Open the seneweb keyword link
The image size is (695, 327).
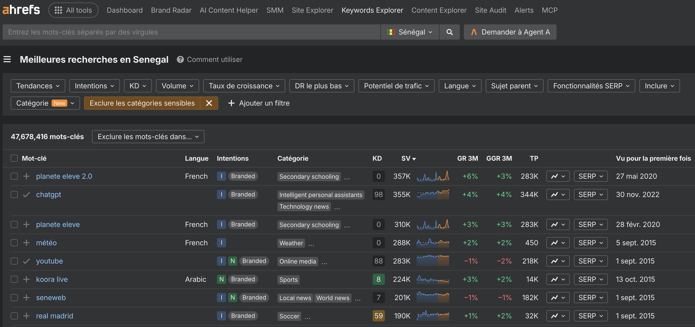pyautogui.click(x=51, y=298)
